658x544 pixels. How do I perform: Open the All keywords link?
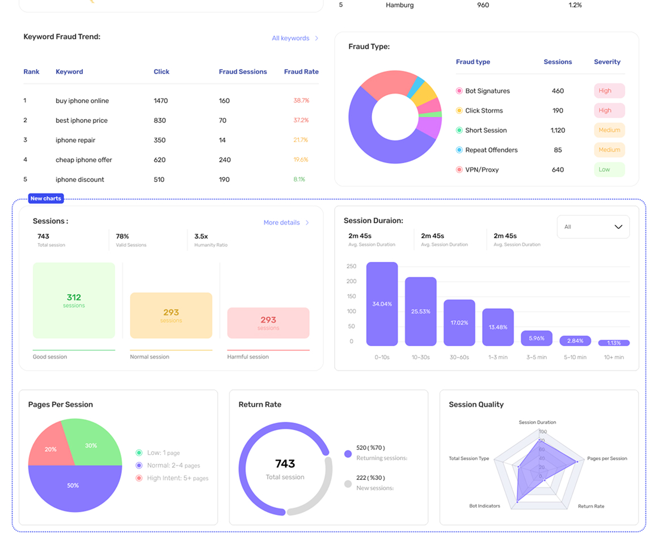(x=290, y=38)
